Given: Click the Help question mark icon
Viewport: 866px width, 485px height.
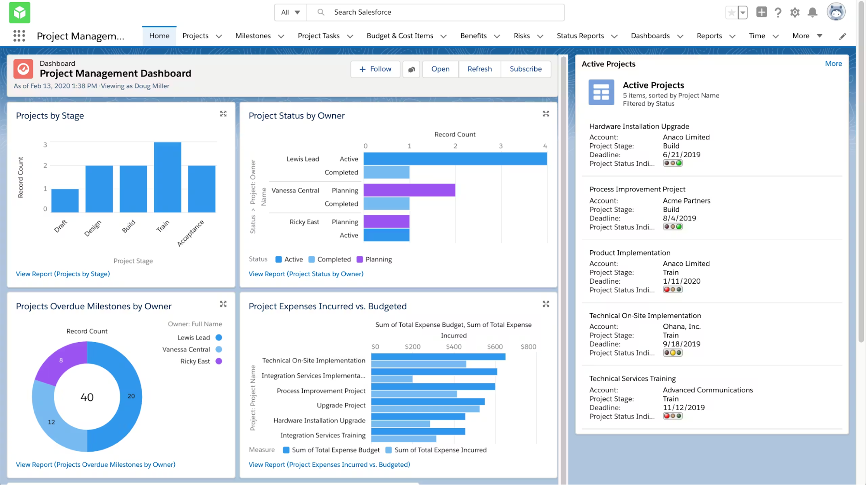Looking at the screenshot, I should 778,13.
